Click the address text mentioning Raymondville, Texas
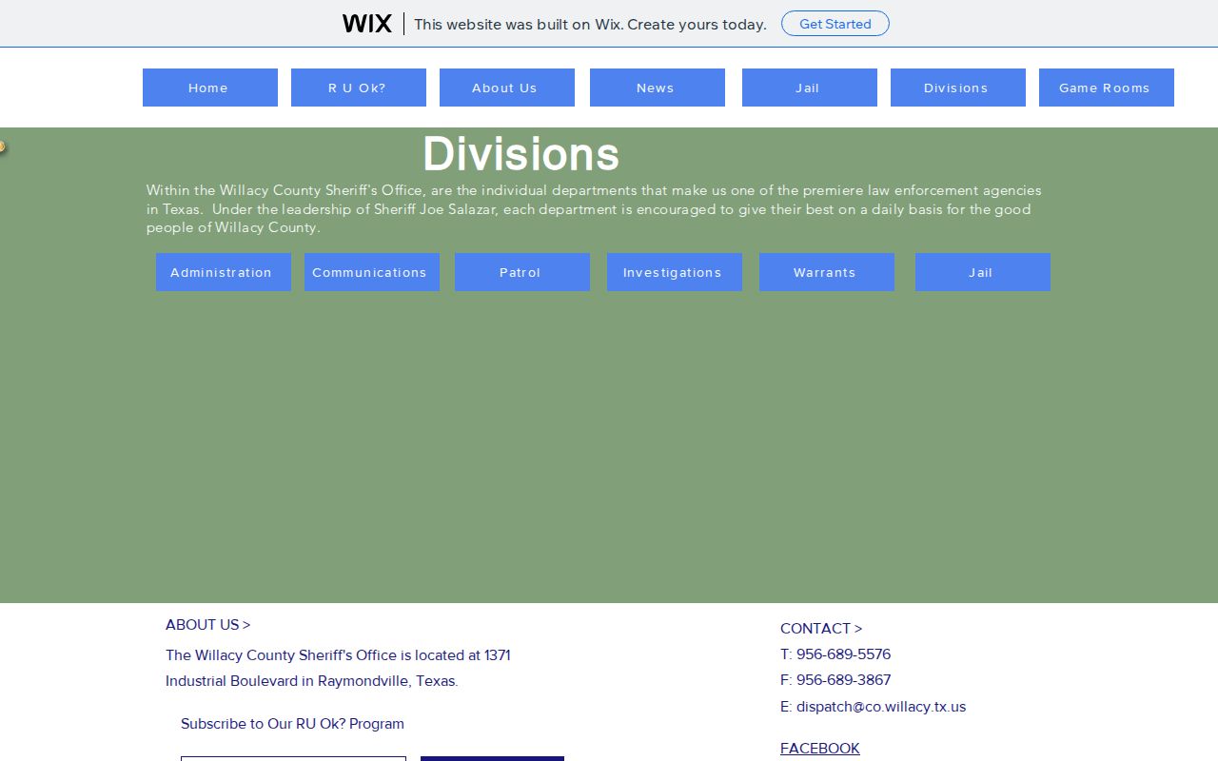This screenshot has height=761, width=1218. coord(338,668)
